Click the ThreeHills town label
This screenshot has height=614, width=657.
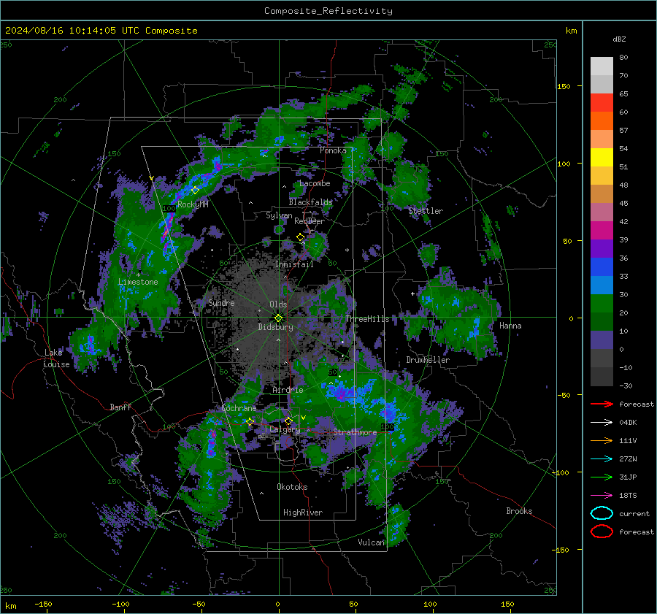367,319
